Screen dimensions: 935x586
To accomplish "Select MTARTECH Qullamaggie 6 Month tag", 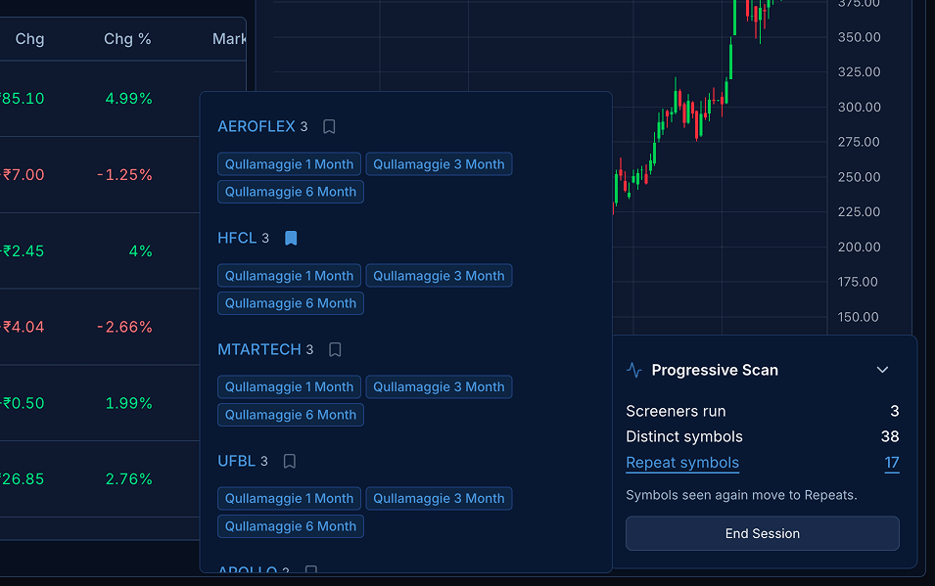I will pyautogui.click(x=291, y=415).
